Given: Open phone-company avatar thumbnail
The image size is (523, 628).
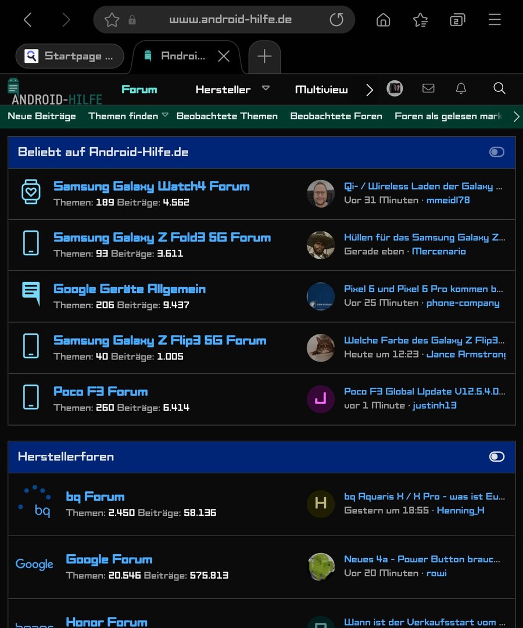Looking at the screenshot, I should [321, 297].
